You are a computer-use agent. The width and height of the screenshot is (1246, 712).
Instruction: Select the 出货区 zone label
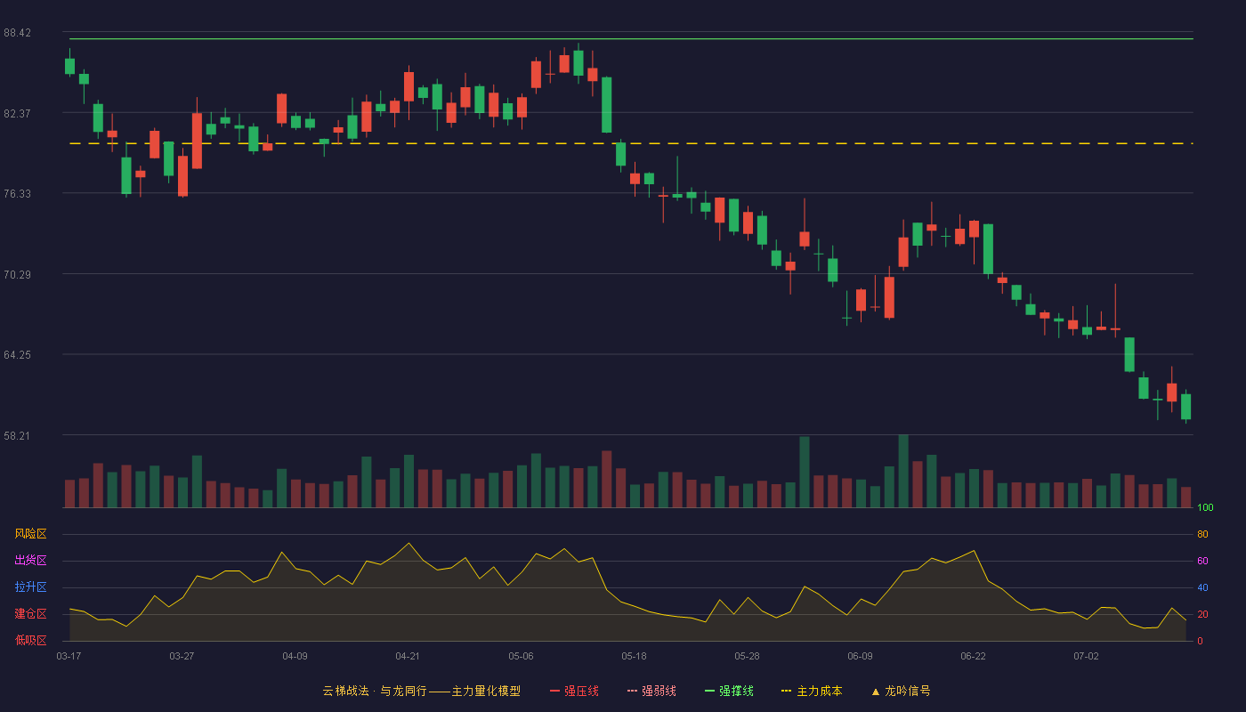pyautogui.click(x=30, y=561)
